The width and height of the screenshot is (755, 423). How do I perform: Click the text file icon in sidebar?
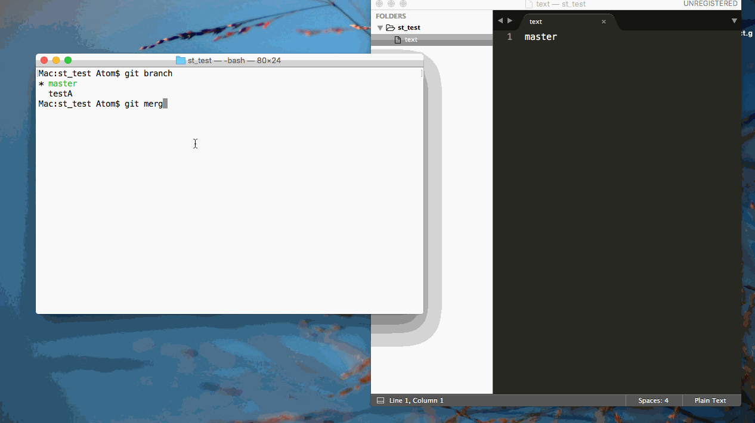point(398,39)
